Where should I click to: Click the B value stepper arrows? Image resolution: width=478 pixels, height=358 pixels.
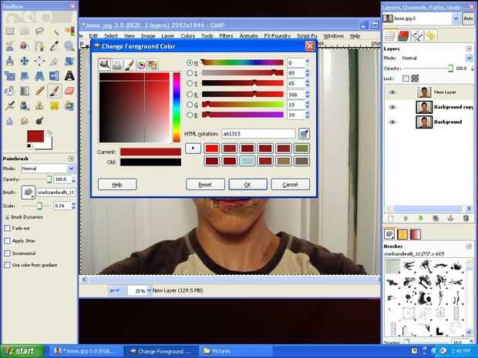pos(308,115)
